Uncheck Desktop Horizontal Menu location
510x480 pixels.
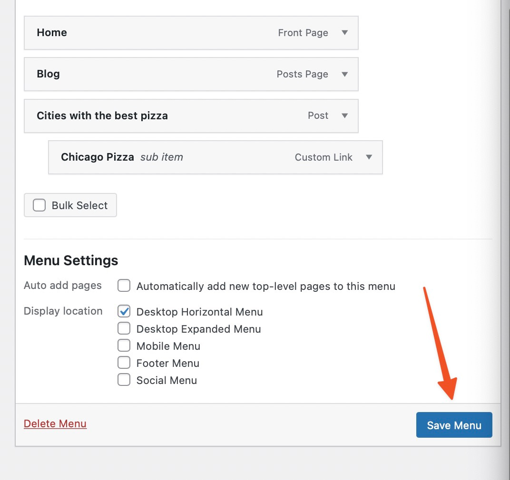click(x=124, y=312)
